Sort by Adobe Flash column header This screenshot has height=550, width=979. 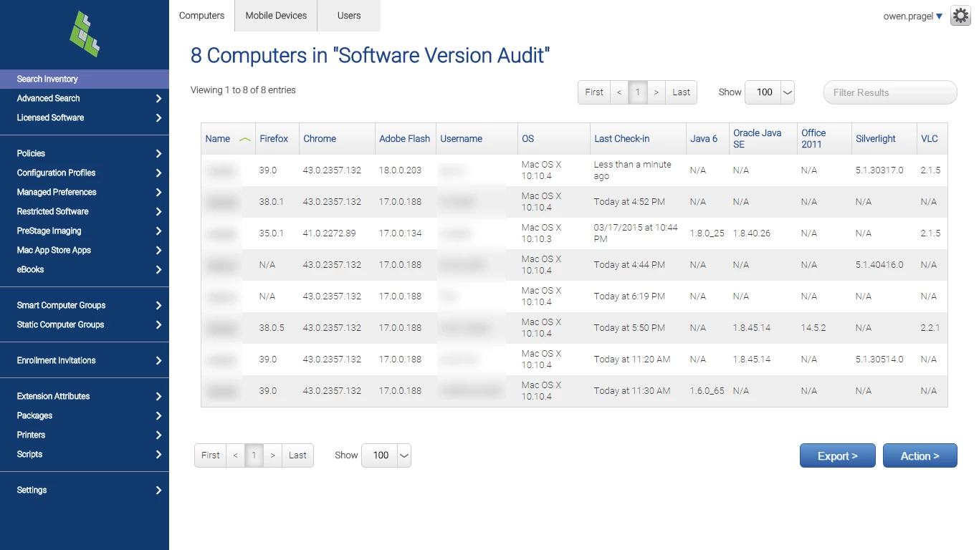coord(405,139)
